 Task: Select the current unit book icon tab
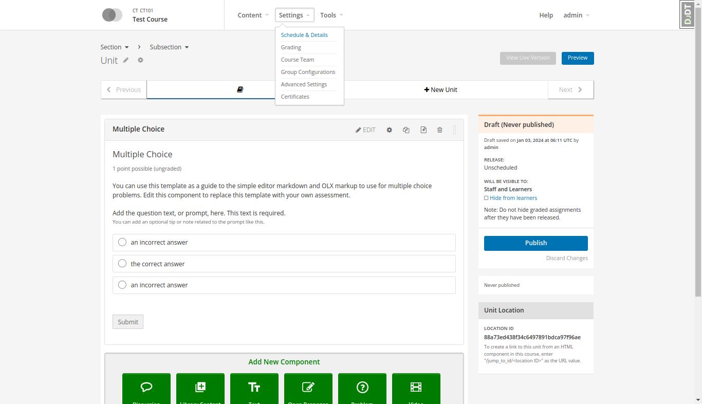pos(239,89)
